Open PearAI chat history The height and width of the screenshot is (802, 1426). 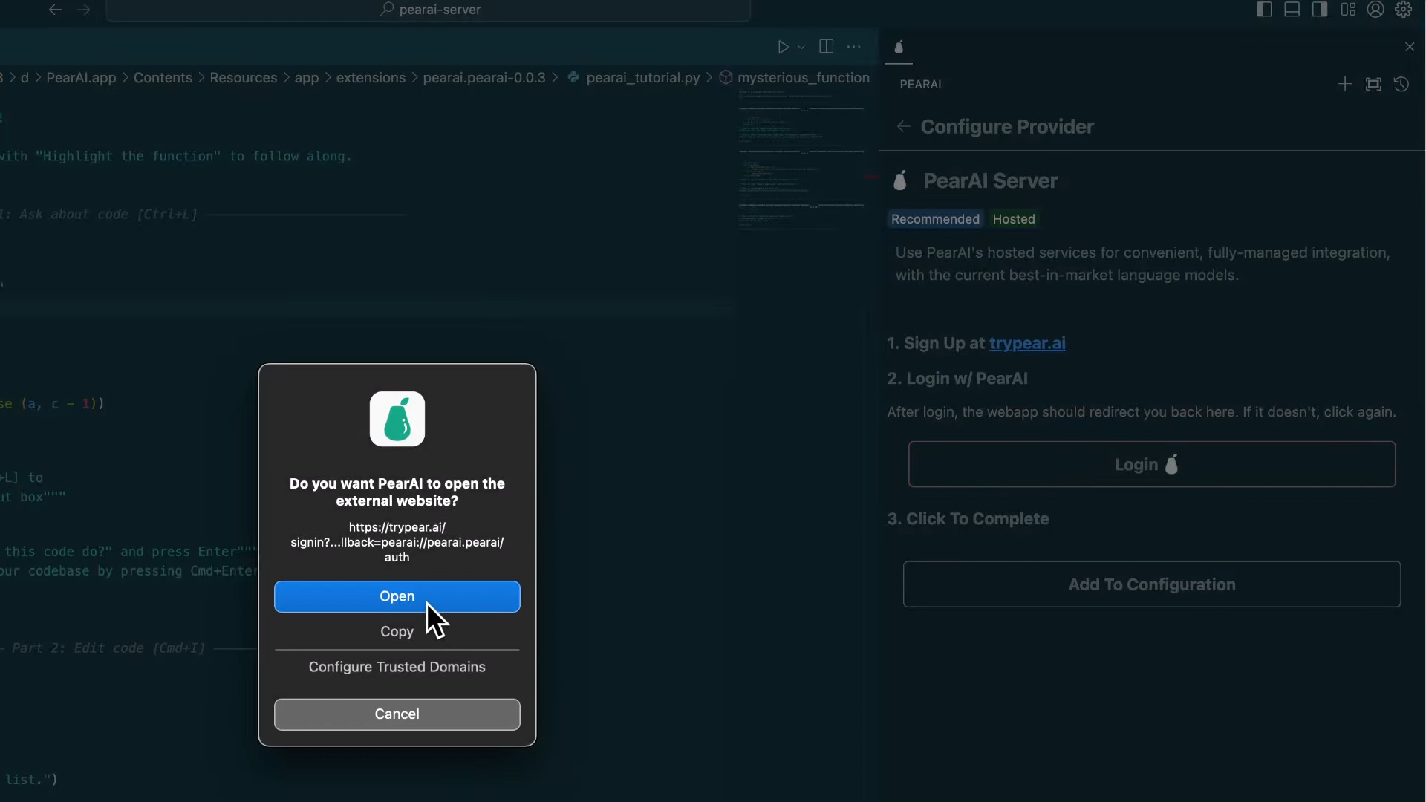tap(1401, 84)
